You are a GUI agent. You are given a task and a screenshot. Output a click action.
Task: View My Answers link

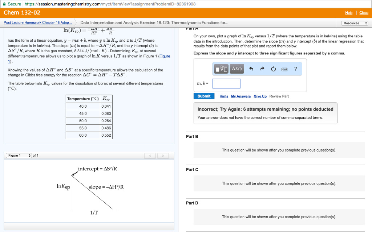tap(241, 96)
